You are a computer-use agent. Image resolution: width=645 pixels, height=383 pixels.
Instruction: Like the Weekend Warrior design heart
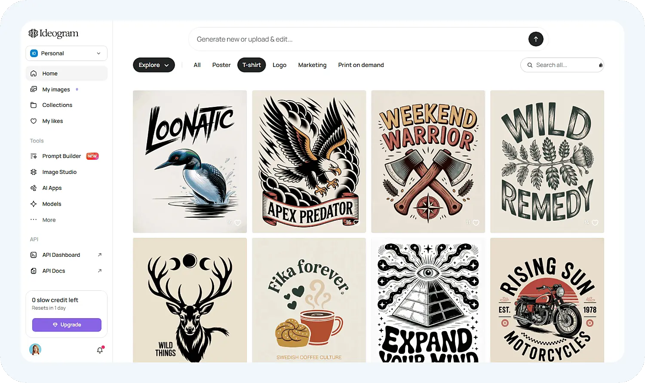coord(476,223)
